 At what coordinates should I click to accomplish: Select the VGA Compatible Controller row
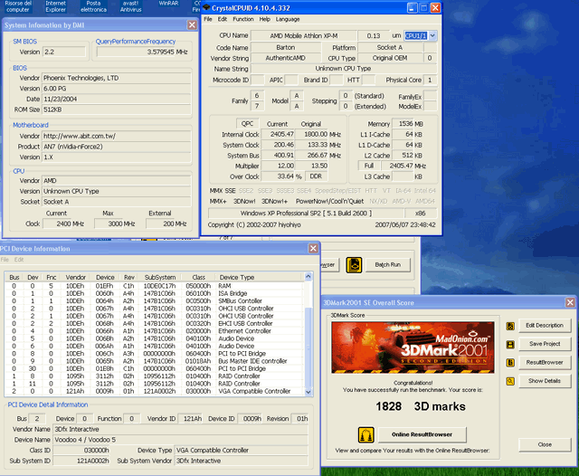tap(155, 391)
